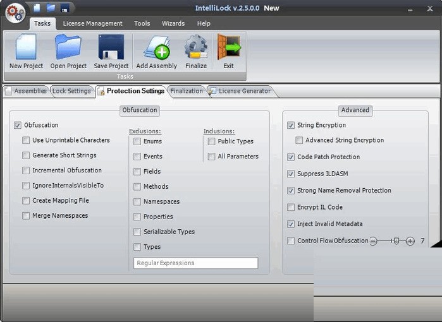Click the quick-access new document icon
Screen dimensions: 442x322
tap(37, 8)
